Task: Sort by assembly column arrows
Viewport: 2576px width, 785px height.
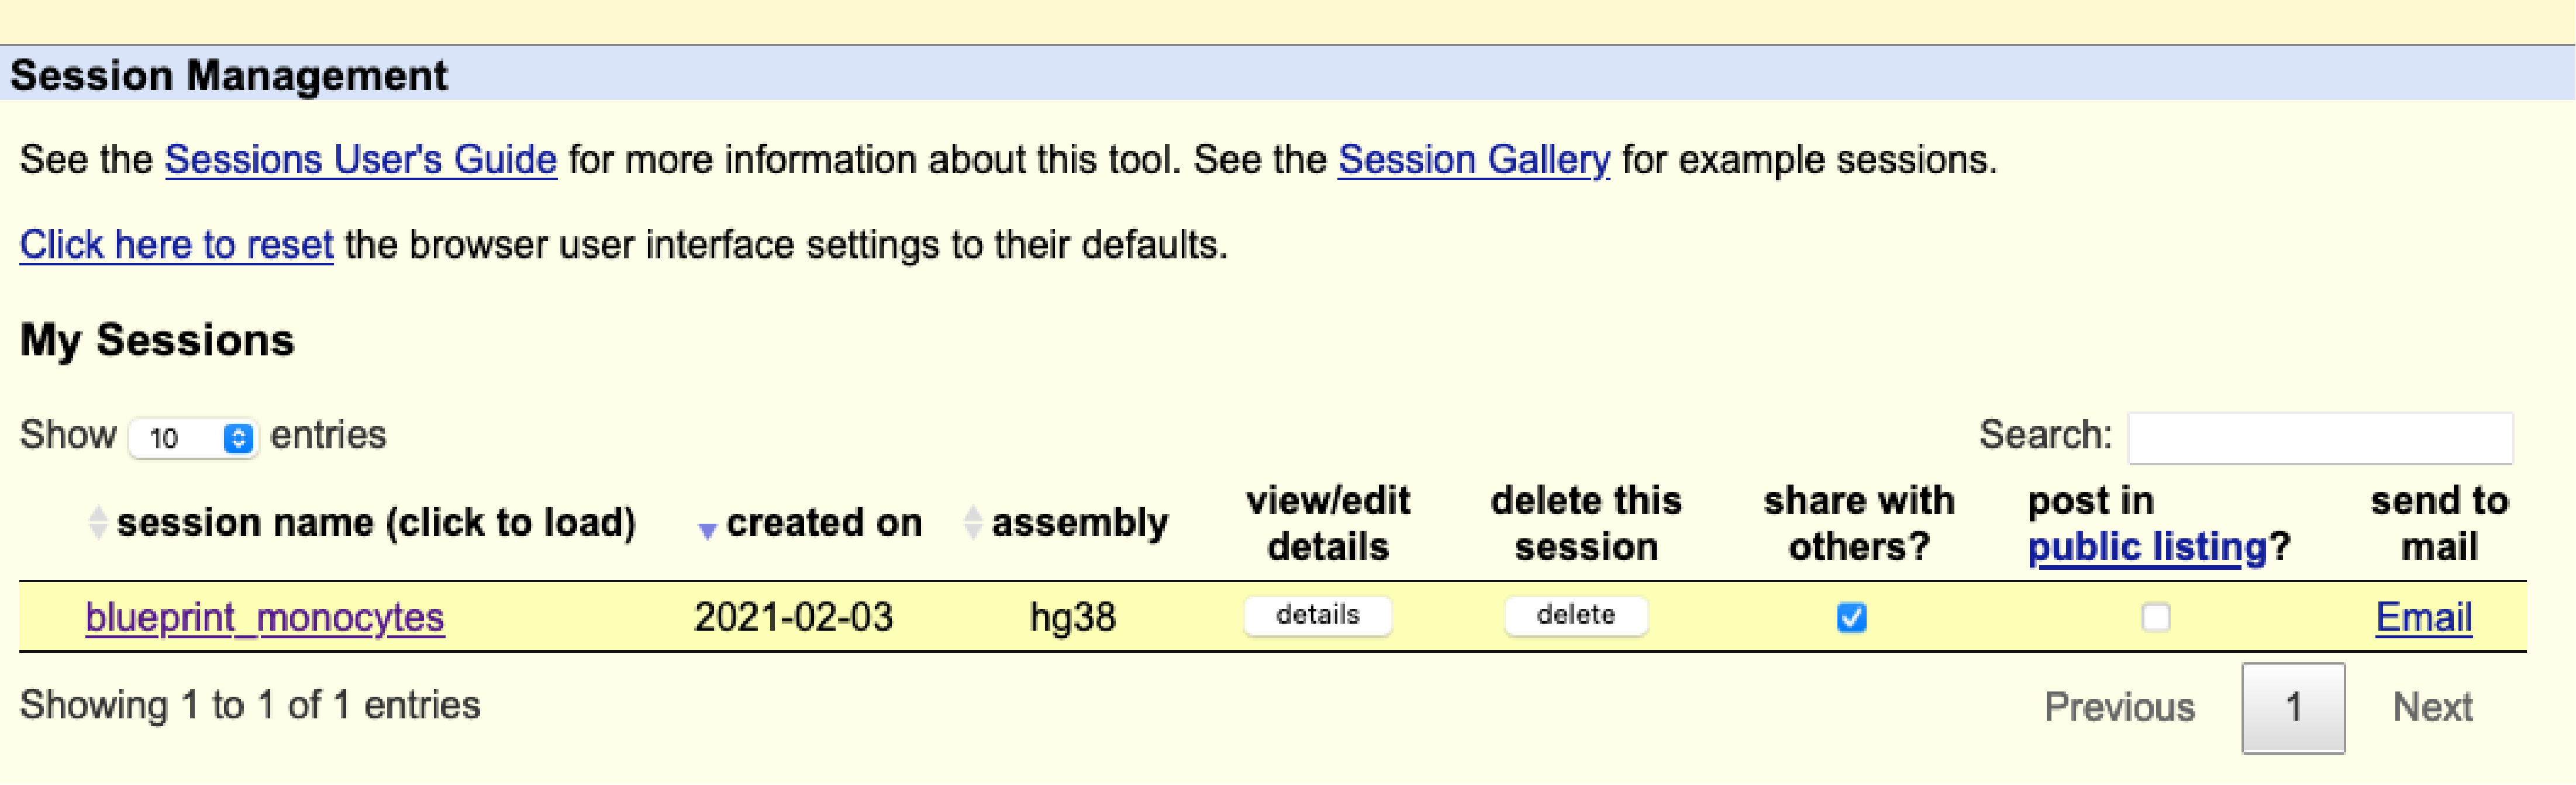Action: click(972, 523)
